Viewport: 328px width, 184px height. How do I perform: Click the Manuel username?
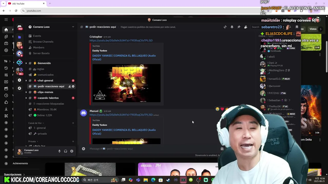(x=94, y=111)
